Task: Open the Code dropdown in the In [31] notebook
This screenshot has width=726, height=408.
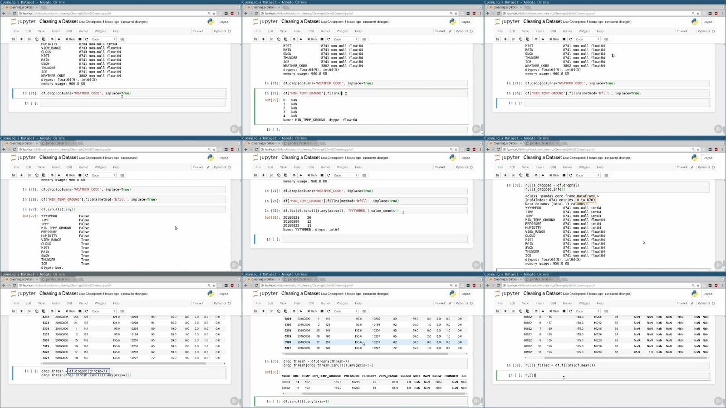Action: click(x=346, y=175)
